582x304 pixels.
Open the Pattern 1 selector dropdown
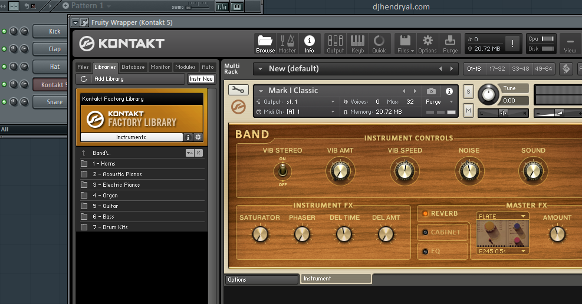tap(108, 6)
